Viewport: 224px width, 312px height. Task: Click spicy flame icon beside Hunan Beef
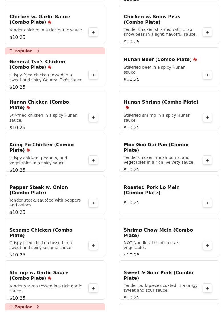[x=195, y=60]
